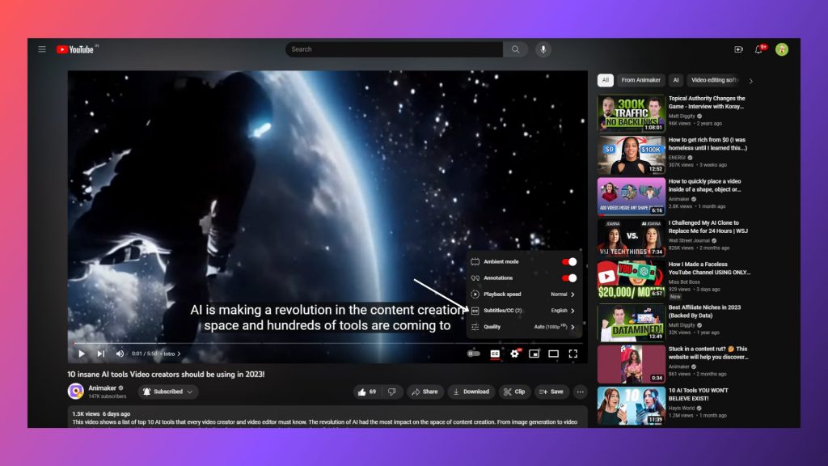Turn off Annotations switch
Image resolution: width=828 pixels, height=466 pixels.
coord(568,278)
